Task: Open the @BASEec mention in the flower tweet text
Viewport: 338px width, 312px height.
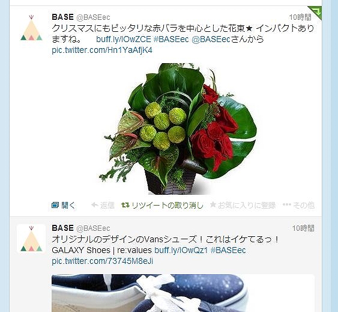Action: point(211,39)
